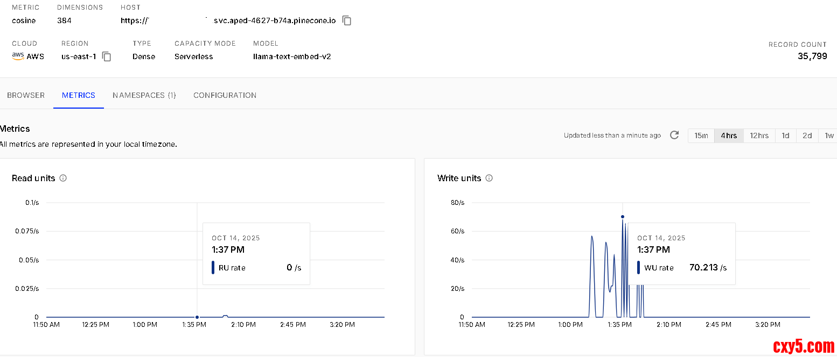Image resolution: width=837 pixels, height=357 pixels.
Task: Click the AWS cloud logo
Action: 18,56
